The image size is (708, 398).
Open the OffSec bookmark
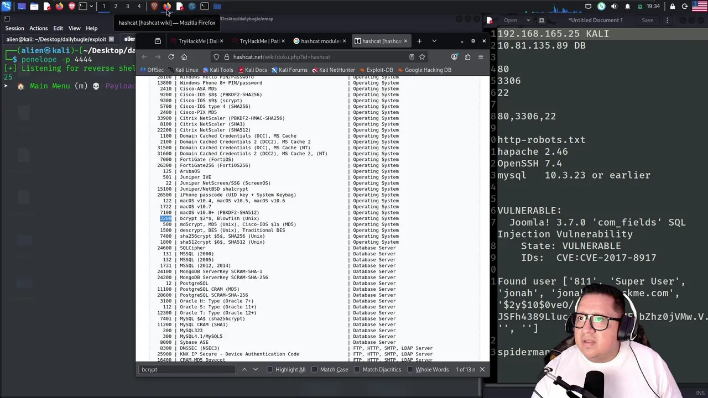point(152,70)
